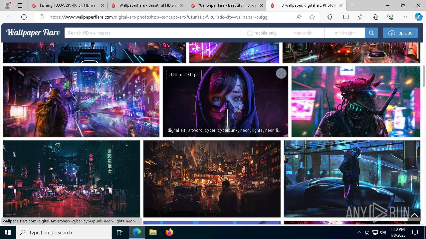Refresh the page with reload icon
This screenshot has height=239, width=426.
[24, 17]
